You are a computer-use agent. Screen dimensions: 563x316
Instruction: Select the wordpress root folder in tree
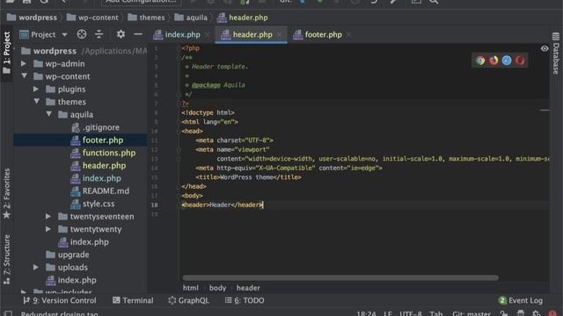(49, 51)
